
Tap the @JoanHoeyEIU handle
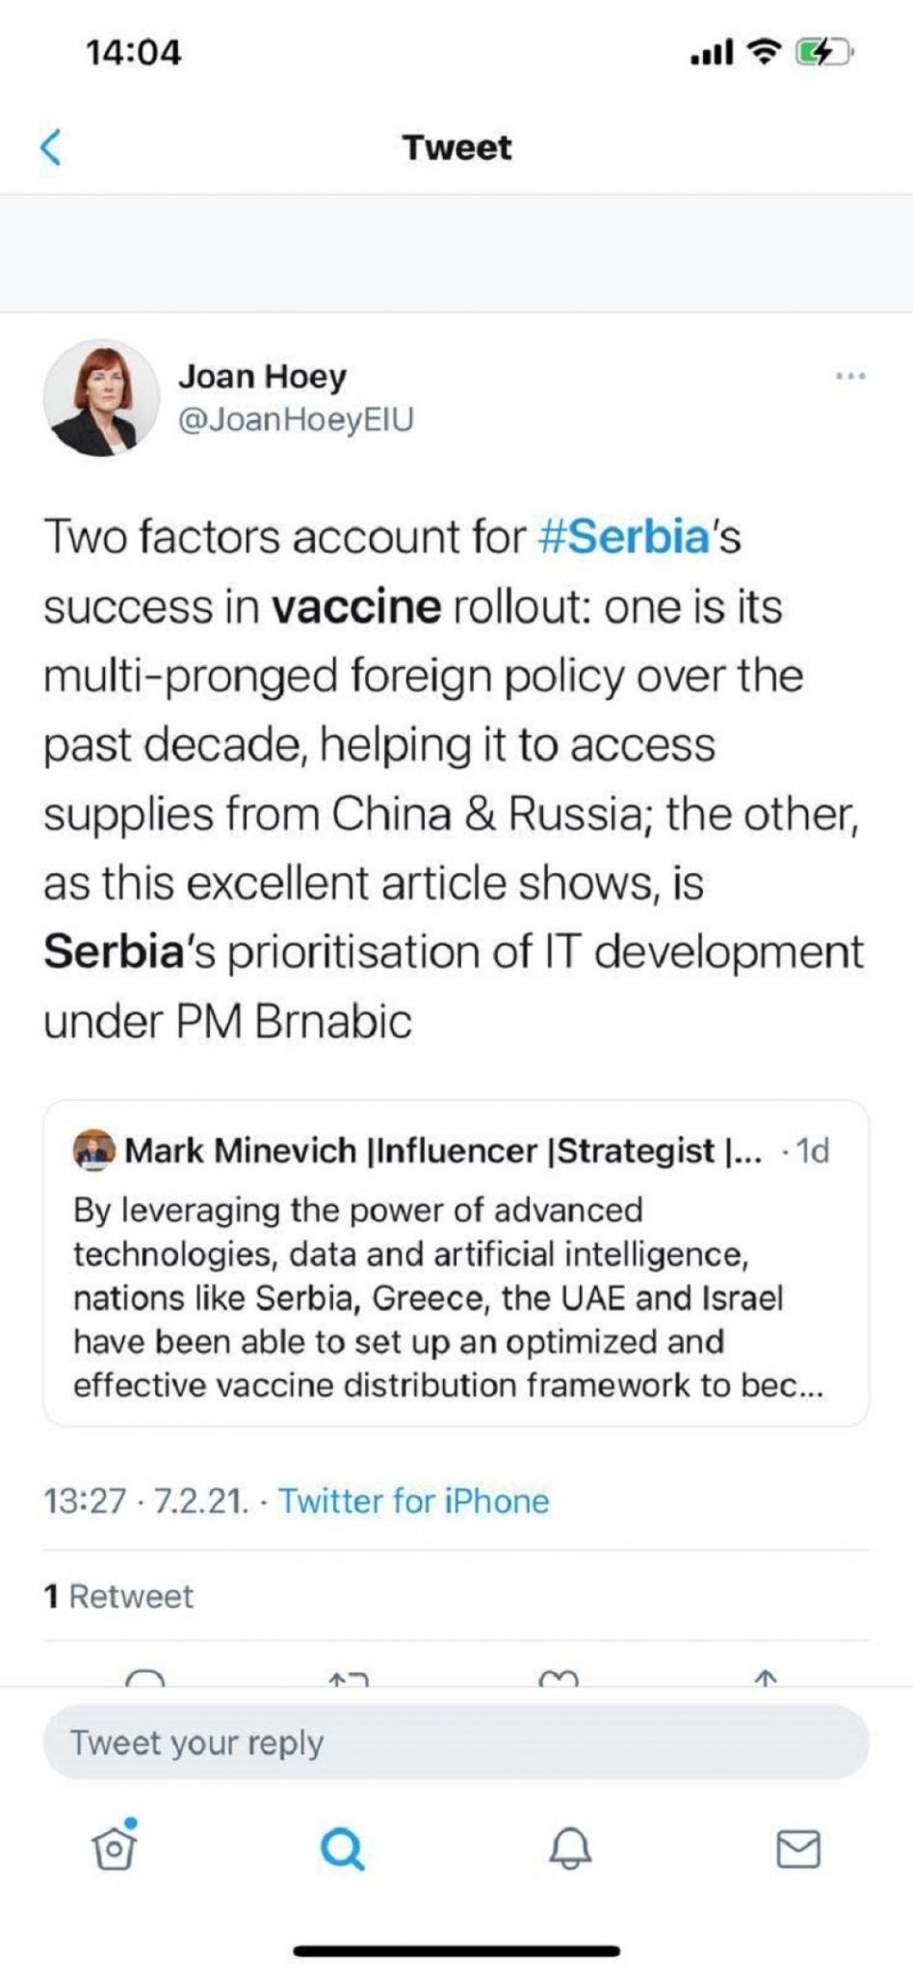pos(296,419)
